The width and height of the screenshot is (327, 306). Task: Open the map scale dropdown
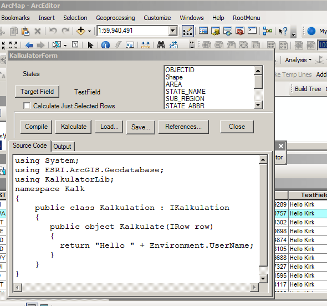[x=173, y=31]
